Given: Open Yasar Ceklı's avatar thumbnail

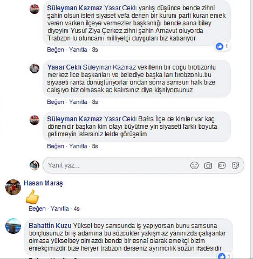Looking at the screenshot, I should [x=34, y=69].
